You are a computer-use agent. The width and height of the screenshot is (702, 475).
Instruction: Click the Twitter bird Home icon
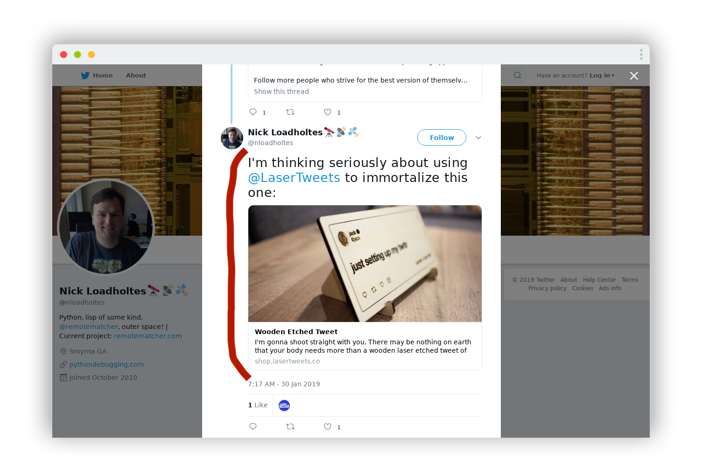point(85,75)
